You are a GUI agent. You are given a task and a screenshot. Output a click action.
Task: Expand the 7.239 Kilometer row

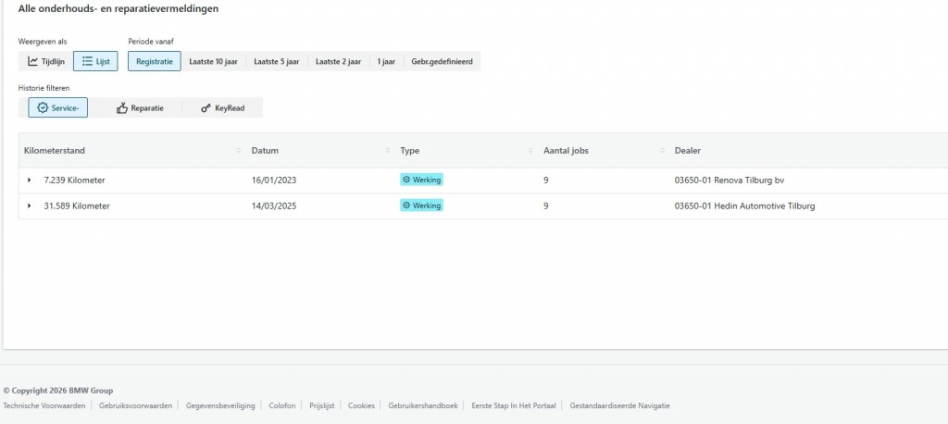(x=29, y=181)
